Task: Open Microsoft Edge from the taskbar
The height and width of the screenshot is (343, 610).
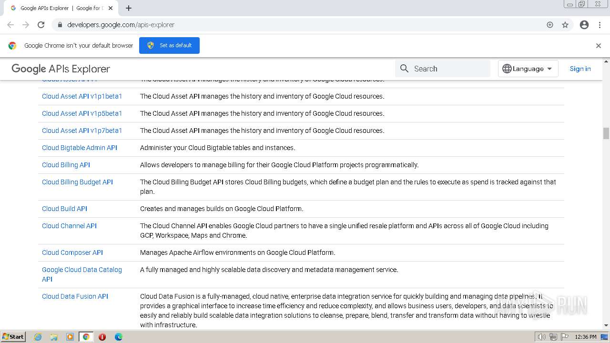Action: pyautogui.click(x=119, y=337)
